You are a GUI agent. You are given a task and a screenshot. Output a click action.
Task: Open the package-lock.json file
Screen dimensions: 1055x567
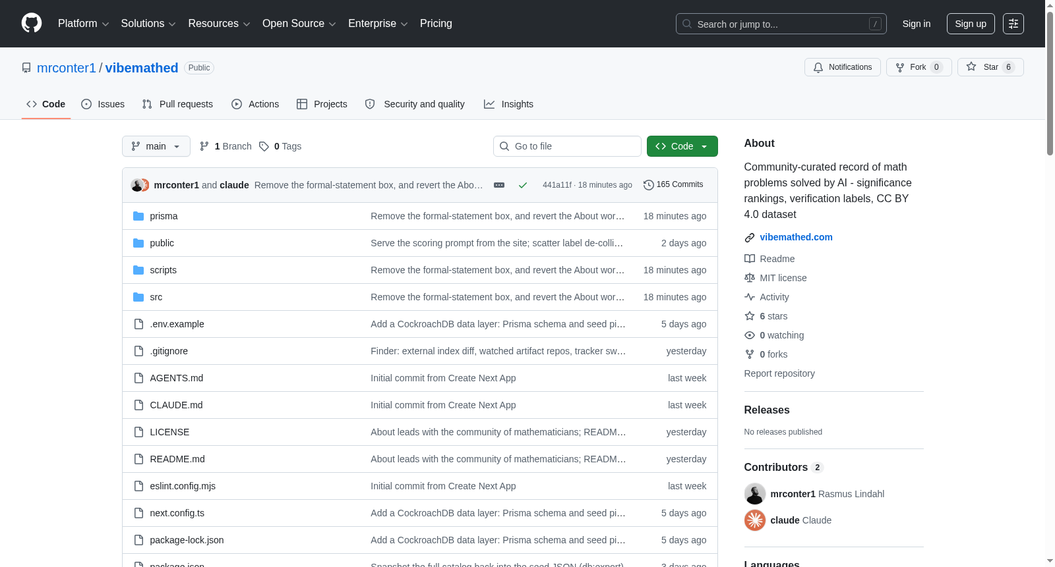(187, 540)
